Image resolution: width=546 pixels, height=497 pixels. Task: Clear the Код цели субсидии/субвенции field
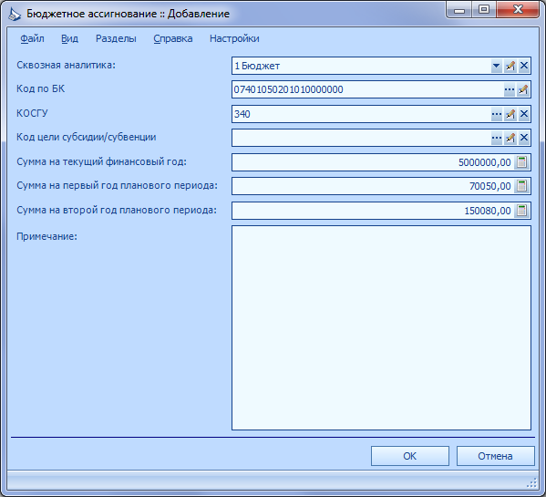coord(524,138)
